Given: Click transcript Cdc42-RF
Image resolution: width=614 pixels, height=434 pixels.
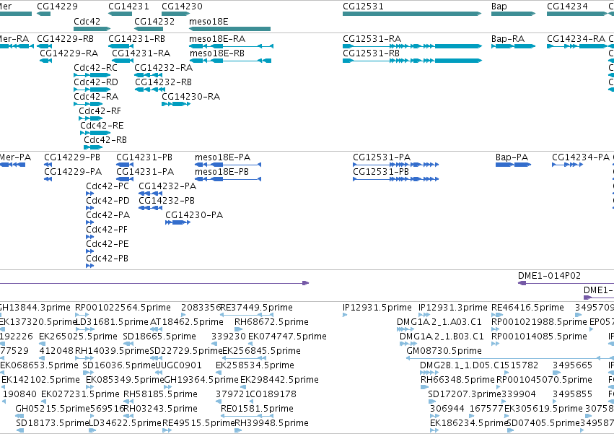Looking at the screenshot, I should 100,111.
